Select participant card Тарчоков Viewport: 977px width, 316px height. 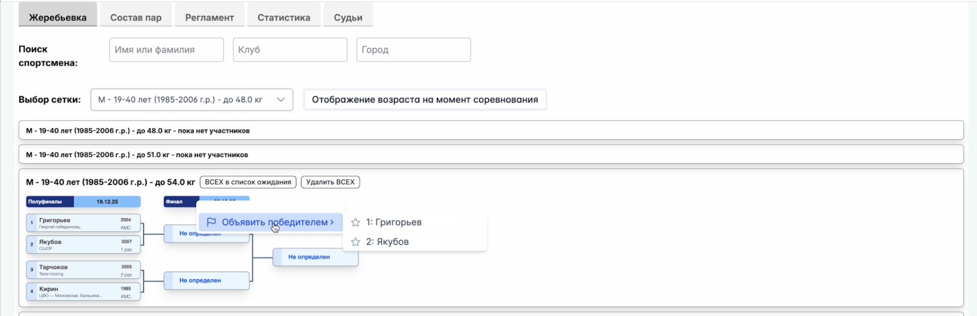tap(83, 270)
